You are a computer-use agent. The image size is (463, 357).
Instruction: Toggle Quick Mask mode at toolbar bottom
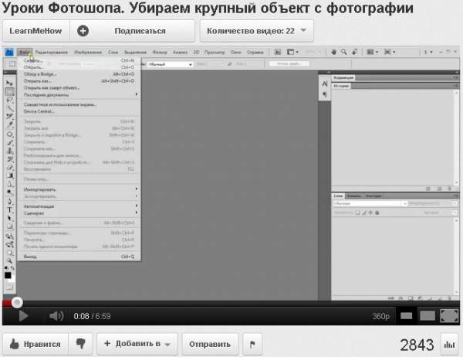tap(9, 287)
